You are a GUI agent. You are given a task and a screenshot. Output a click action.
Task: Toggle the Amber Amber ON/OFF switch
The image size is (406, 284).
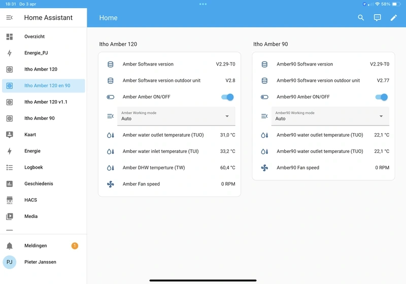tap(227, 97)
